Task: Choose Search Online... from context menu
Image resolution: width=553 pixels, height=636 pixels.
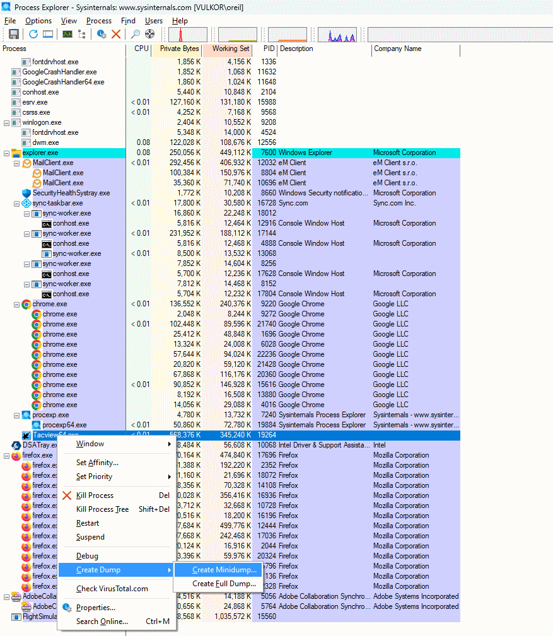Action: coord(117,622)
